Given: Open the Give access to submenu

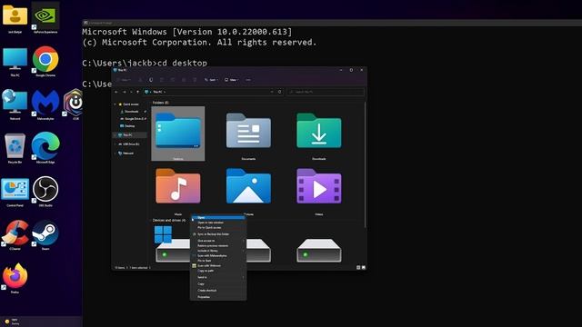Looking at the screenshot, I should point(218,241).
